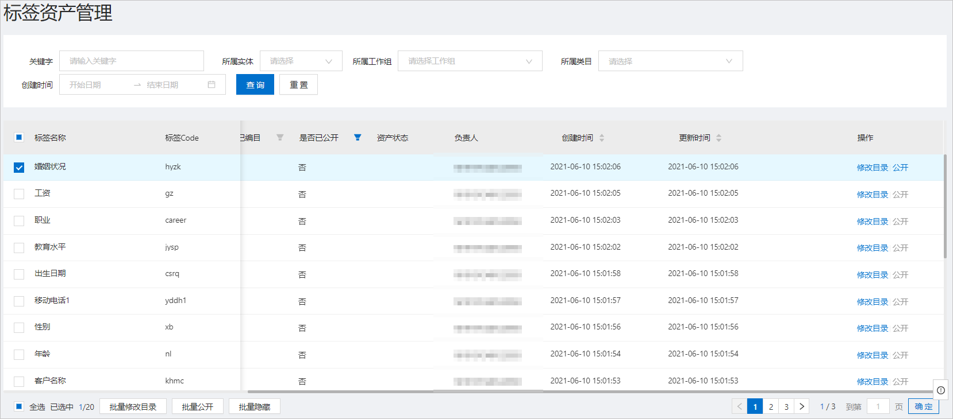Click the 查询 button
This screenshot has height=419, width=953.
pos(255,84)
